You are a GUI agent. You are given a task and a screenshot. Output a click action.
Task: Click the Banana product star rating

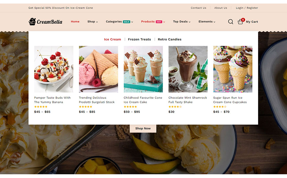[41, 107]
